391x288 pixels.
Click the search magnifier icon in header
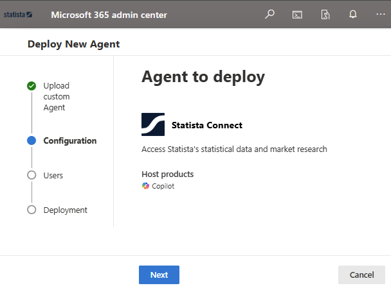coord(270,14)
